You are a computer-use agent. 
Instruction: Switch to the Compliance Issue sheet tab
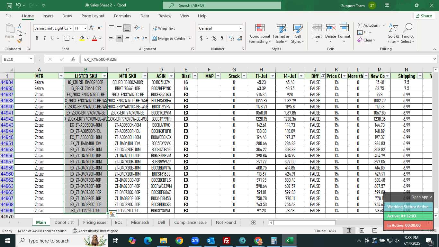(x=190, y=223)
